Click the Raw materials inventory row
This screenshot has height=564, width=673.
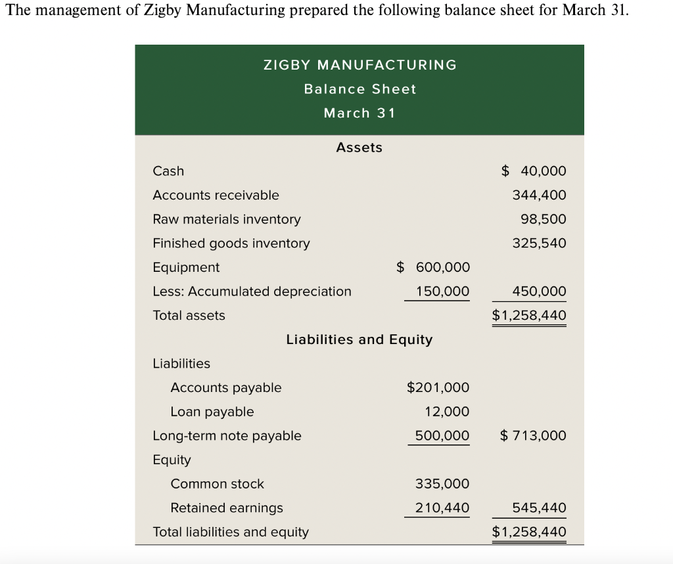226,219
